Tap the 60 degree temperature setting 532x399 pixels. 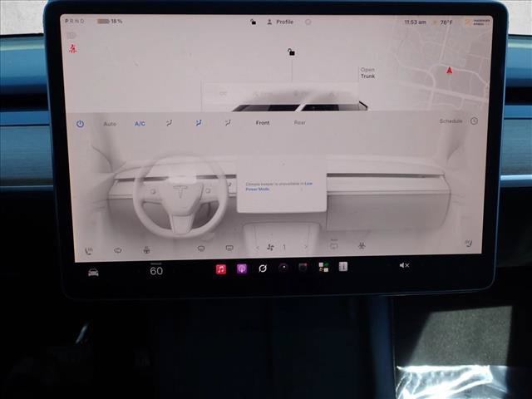[x=156, y=271]
